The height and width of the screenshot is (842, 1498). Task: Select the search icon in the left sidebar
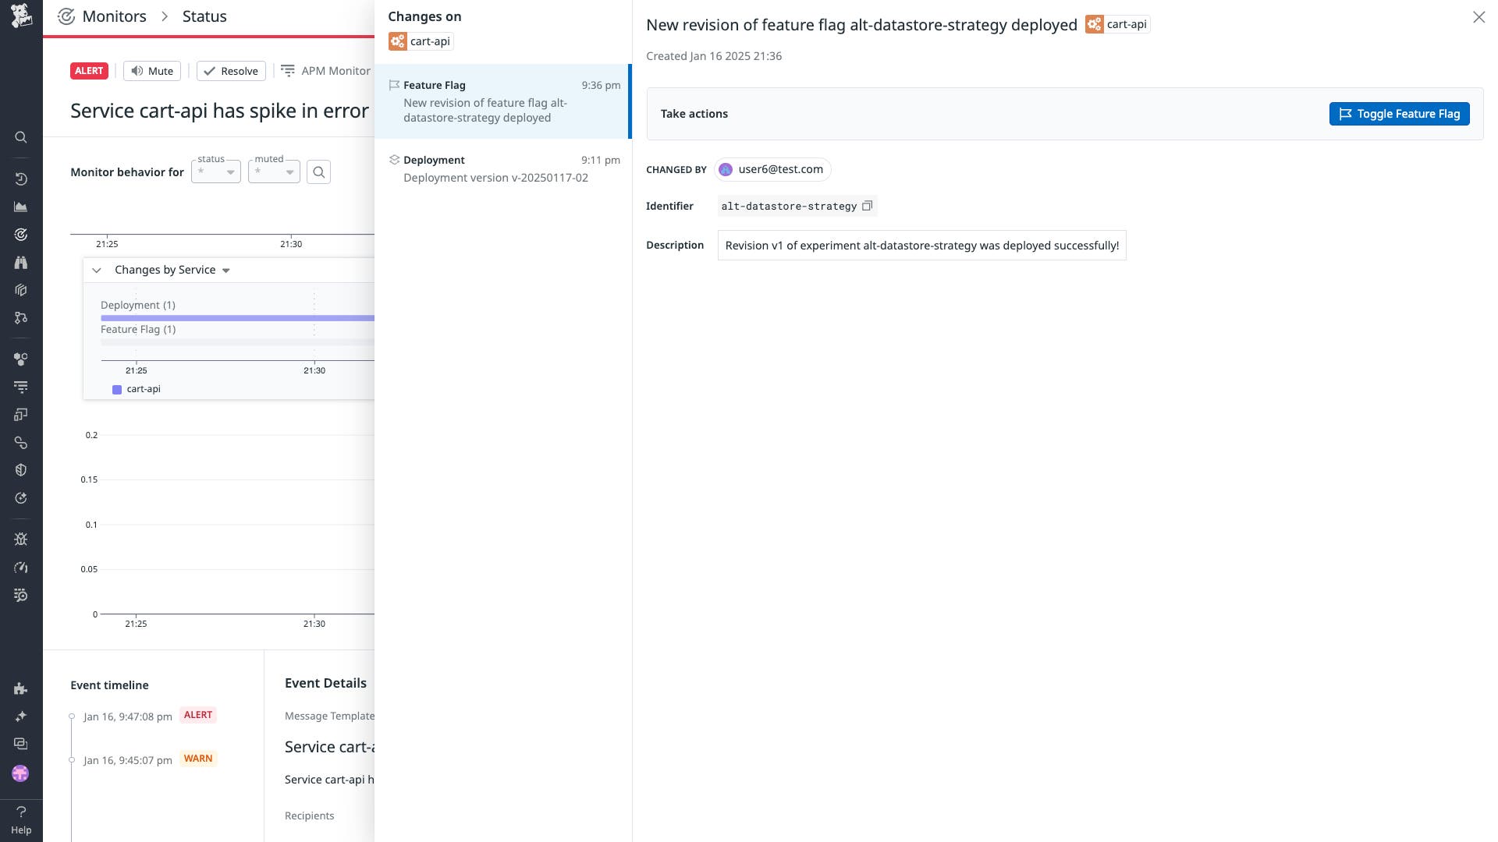pyautogui.click(x=21, y=137)
